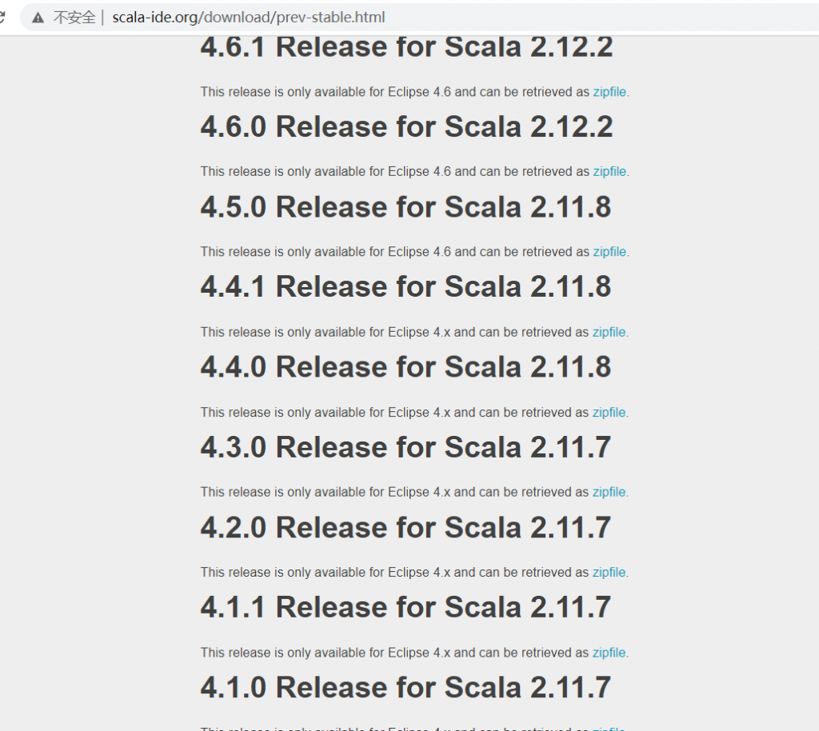Click the zipfile link under 4.5.0 release
819x731 pixels.
(x=609, y=252)
